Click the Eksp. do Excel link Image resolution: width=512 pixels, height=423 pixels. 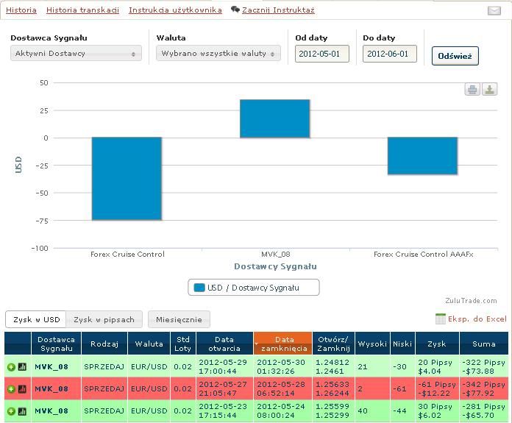(x=477, y=319)
